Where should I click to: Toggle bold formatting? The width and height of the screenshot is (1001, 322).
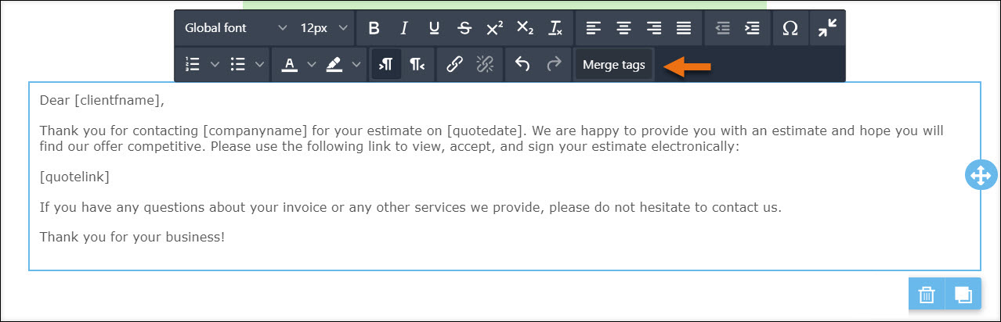pyautogui.click(x=374, y=28)
